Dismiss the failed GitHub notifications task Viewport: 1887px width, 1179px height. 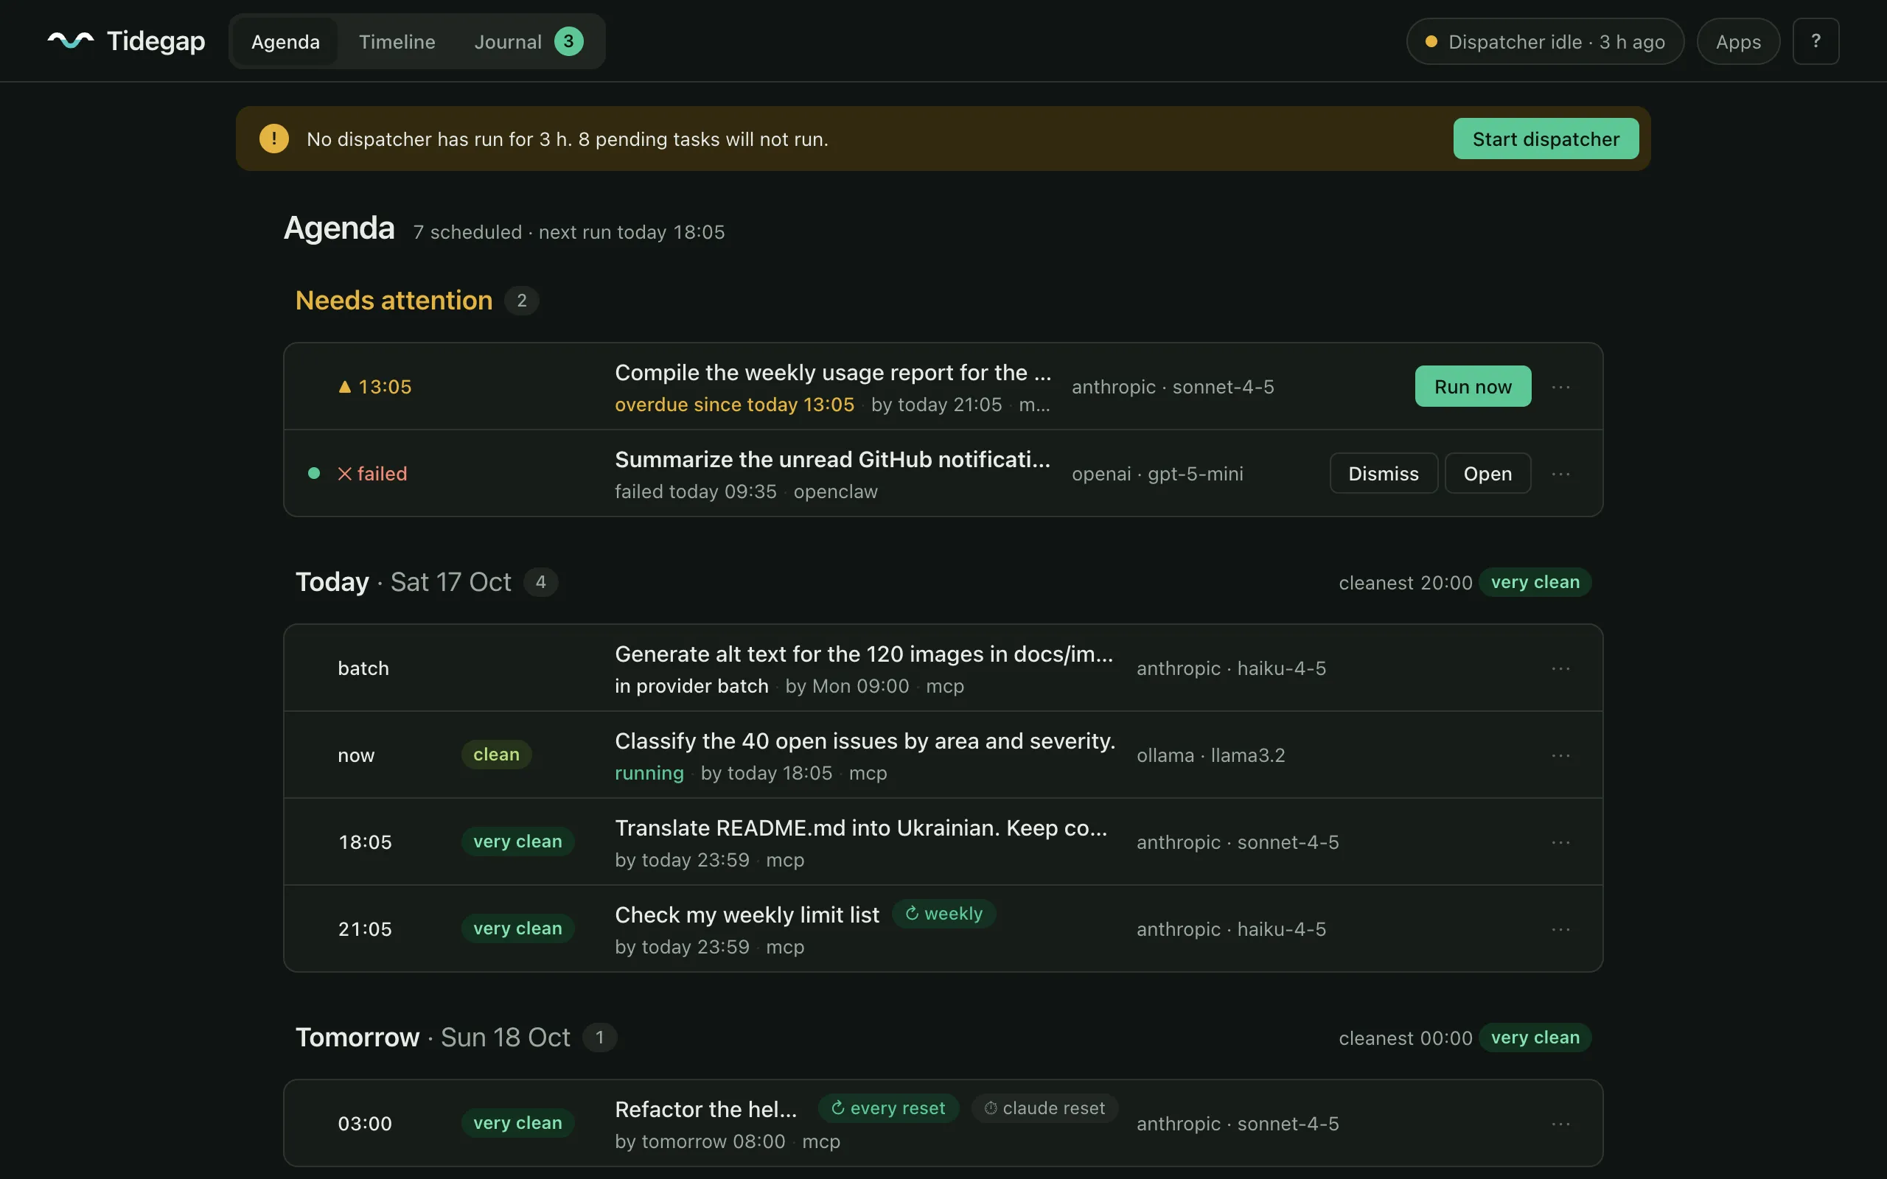click(1384, 473)
